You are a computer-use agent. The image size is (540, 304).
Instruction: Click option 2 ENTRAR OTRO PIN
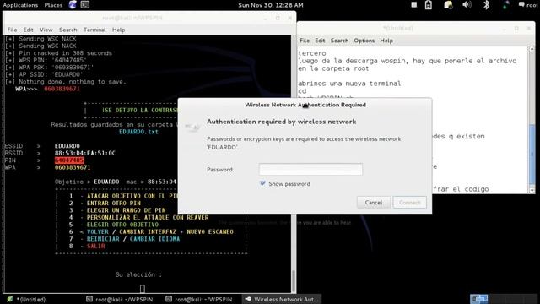tap(114, 203)
